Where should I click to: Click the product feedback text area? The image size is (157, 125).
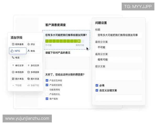[68, 63]
